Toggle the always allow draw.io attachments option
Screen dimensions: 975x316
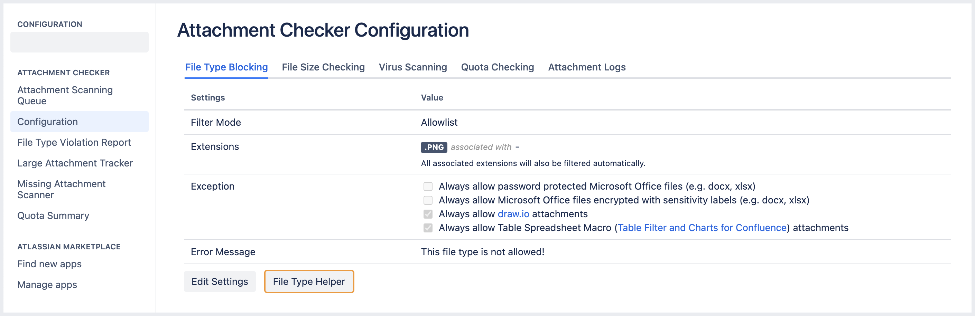click(428, 213)
